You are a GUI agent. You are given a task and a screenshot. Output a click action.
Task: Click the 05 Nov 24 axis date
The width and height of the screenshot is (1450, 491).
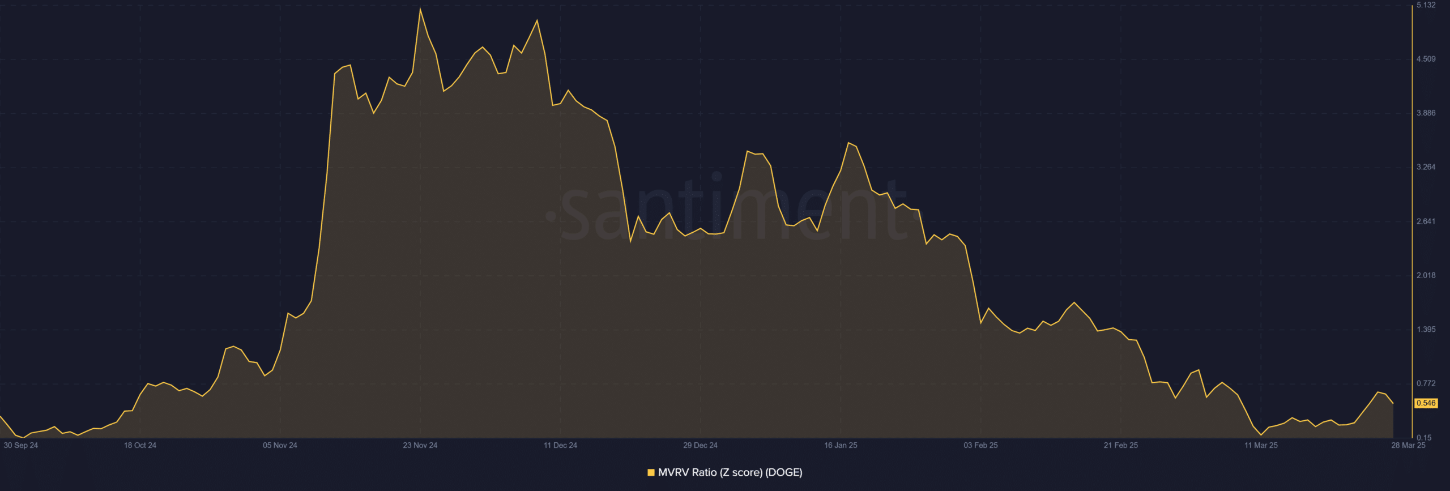280,445
